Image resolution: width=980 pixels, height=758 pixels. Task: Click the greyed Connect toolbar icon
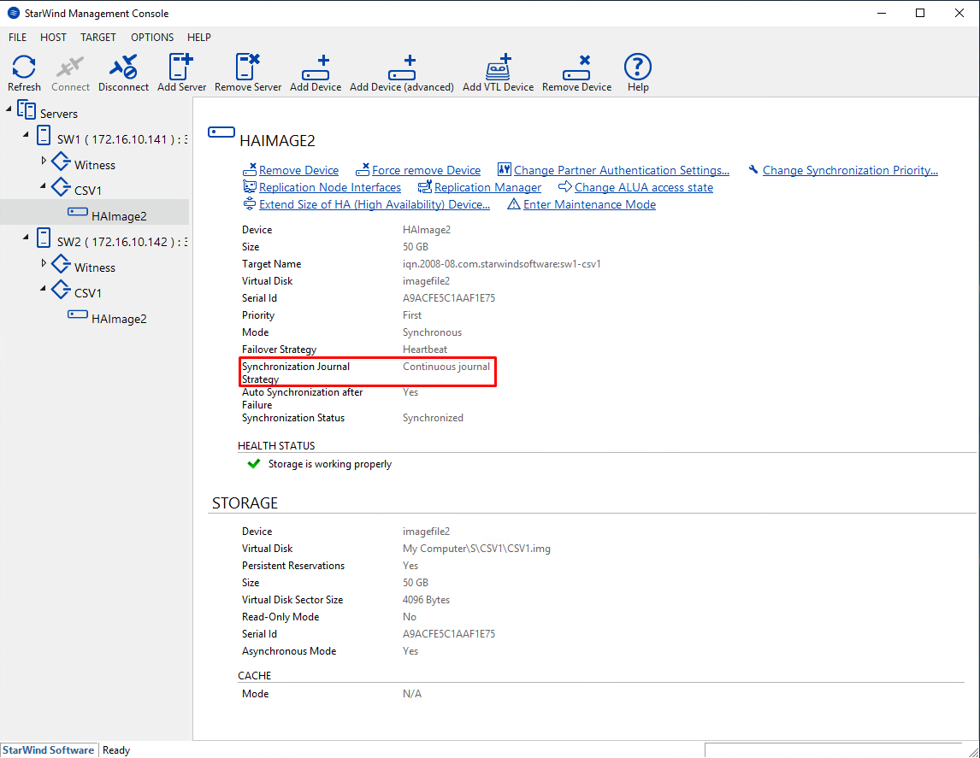pyautogui.click(x=70, y=67)
